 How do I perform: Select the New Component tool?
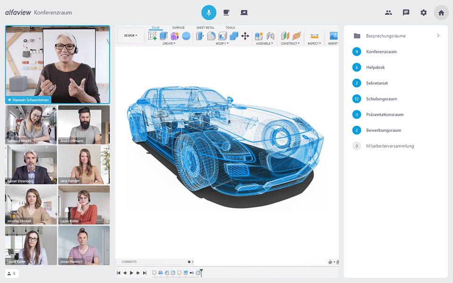pyautogui.click(x=259, y=36)
